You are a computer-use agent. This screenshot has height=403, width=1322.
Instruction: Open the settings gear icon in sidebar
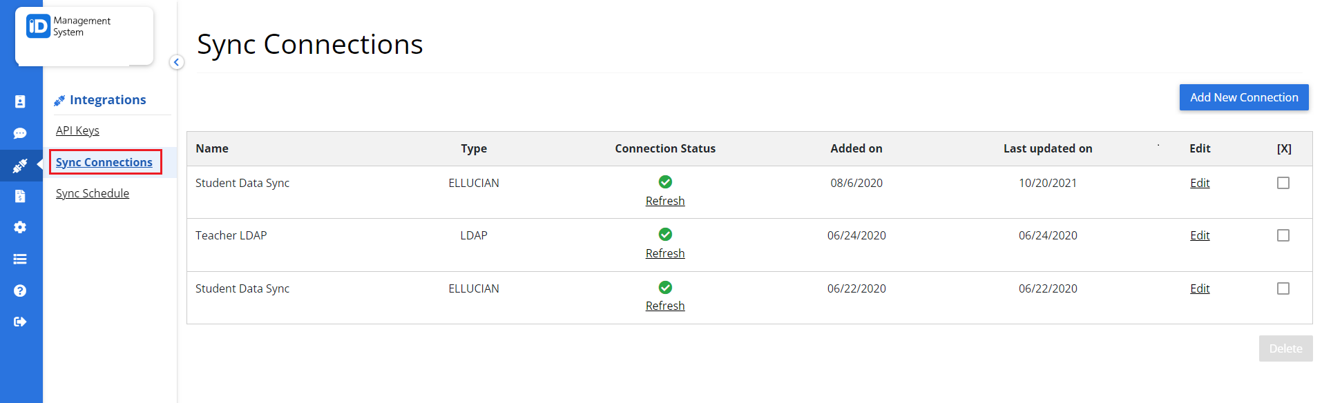coord(21,227)
